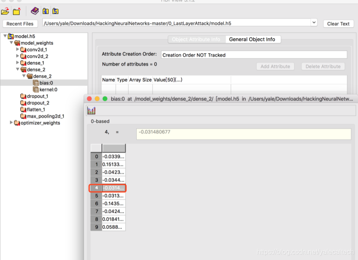358x260 pixels.
Task: Click row header number 9
Action: (x=96, y=227)
